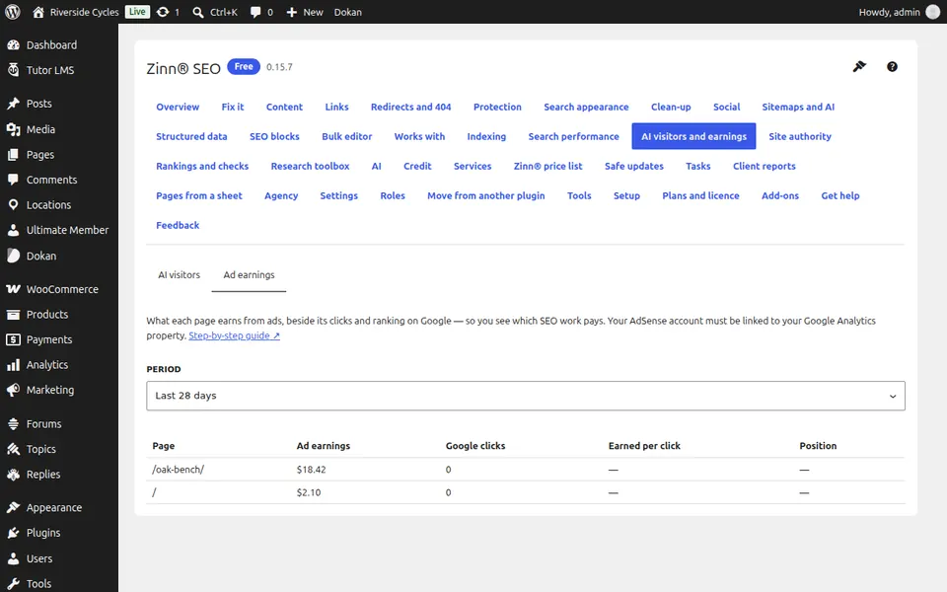Open the Riverside Cycles home icon
The image size is (947, 592).
coord(38,12)
